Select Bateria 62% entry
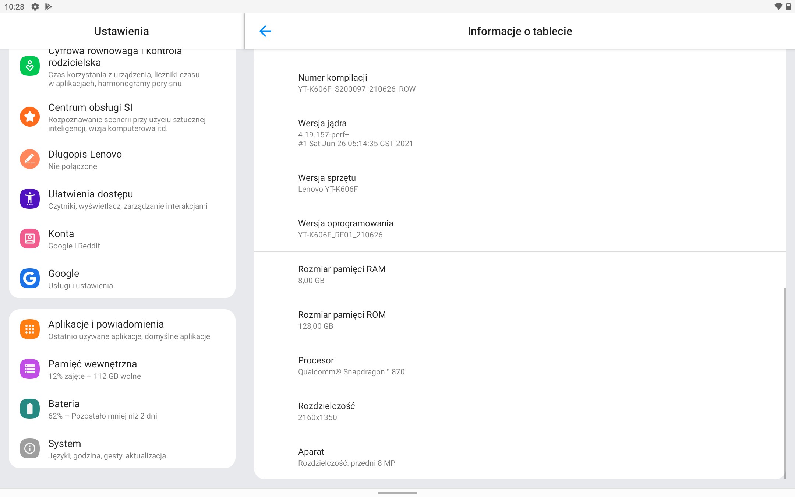Viewport: 795px width, 497px height. [122, 409]
